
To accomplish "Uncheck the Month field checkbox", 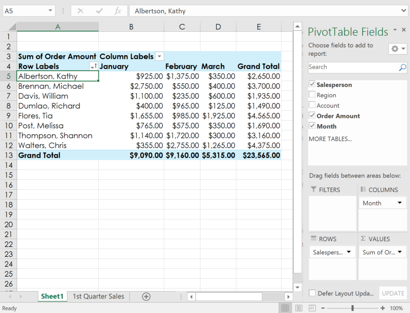I will (312, 126).
